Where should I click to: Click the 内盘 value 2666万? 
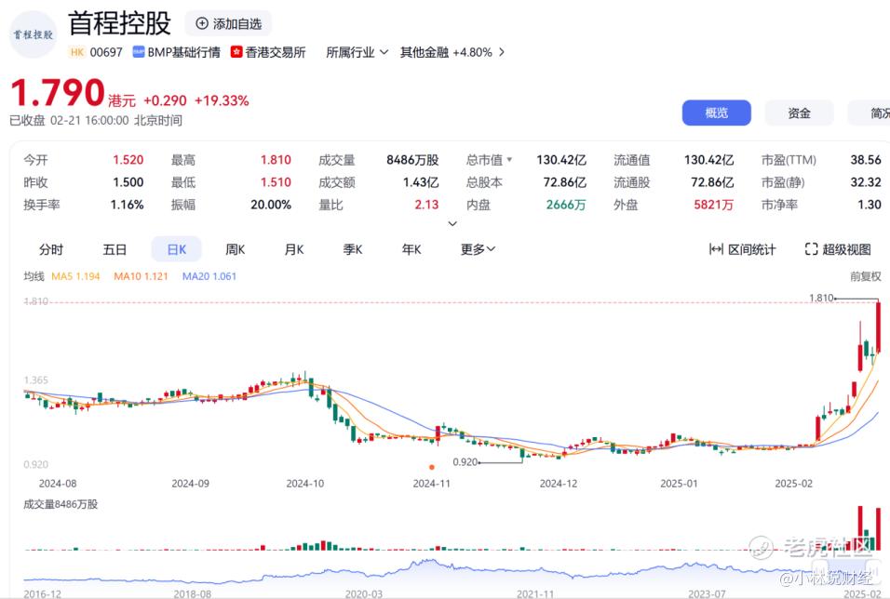pos(566,205)
